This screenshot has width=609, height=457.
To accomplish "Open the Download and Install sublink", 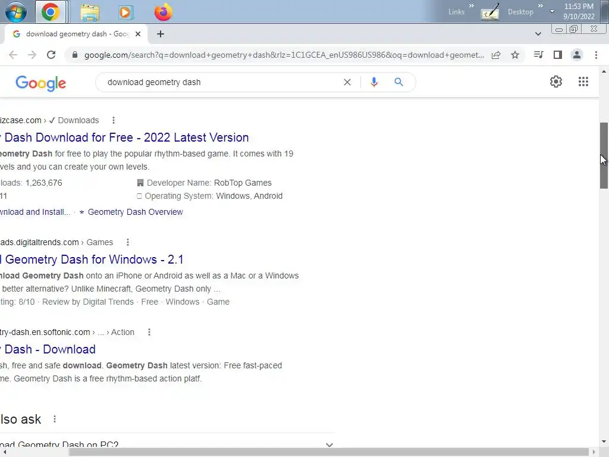I will tap(35, 212).
